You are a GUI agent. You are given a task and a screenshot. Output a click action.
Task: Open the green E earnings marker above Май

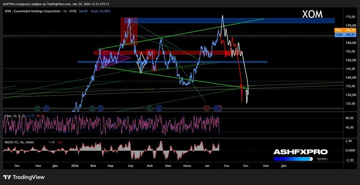pos(150,108)
